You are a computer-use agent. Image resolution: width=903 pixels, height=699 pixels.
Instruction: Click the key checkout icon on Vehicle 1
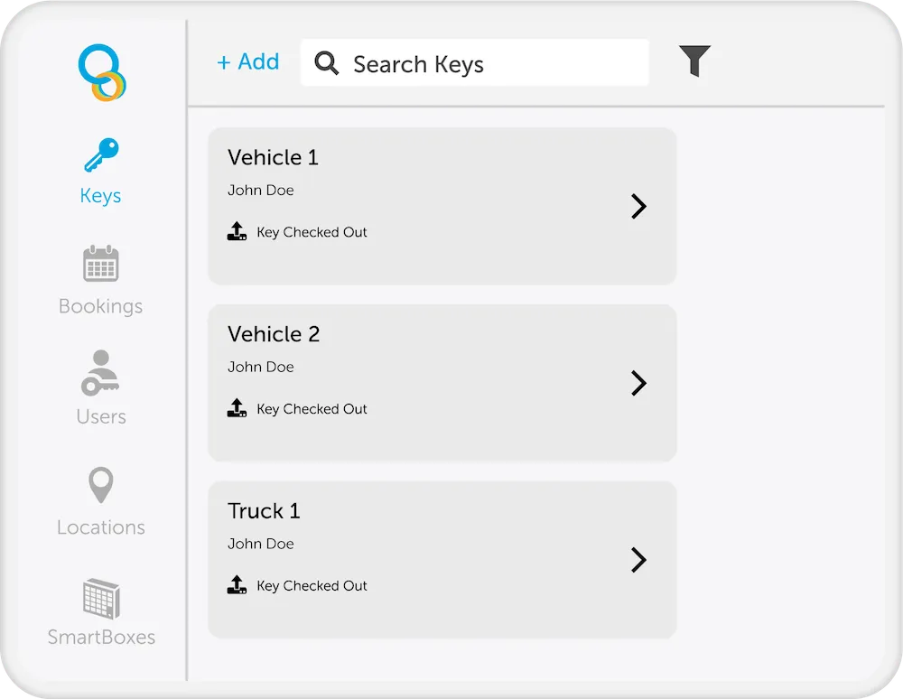(x=237, y=231)
